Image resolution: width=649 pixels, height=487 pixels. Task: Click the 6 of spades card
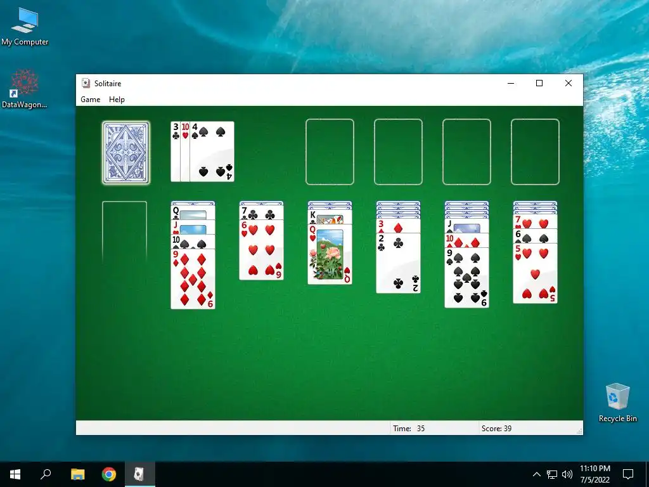click(535, 236)
